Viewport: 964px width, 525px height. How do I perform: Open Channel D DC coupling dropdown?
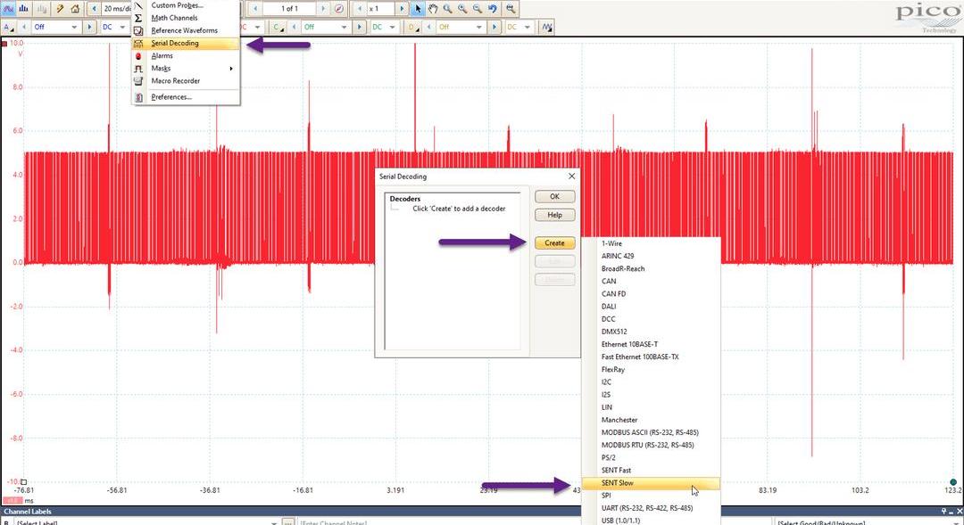(x=519, y=27)
